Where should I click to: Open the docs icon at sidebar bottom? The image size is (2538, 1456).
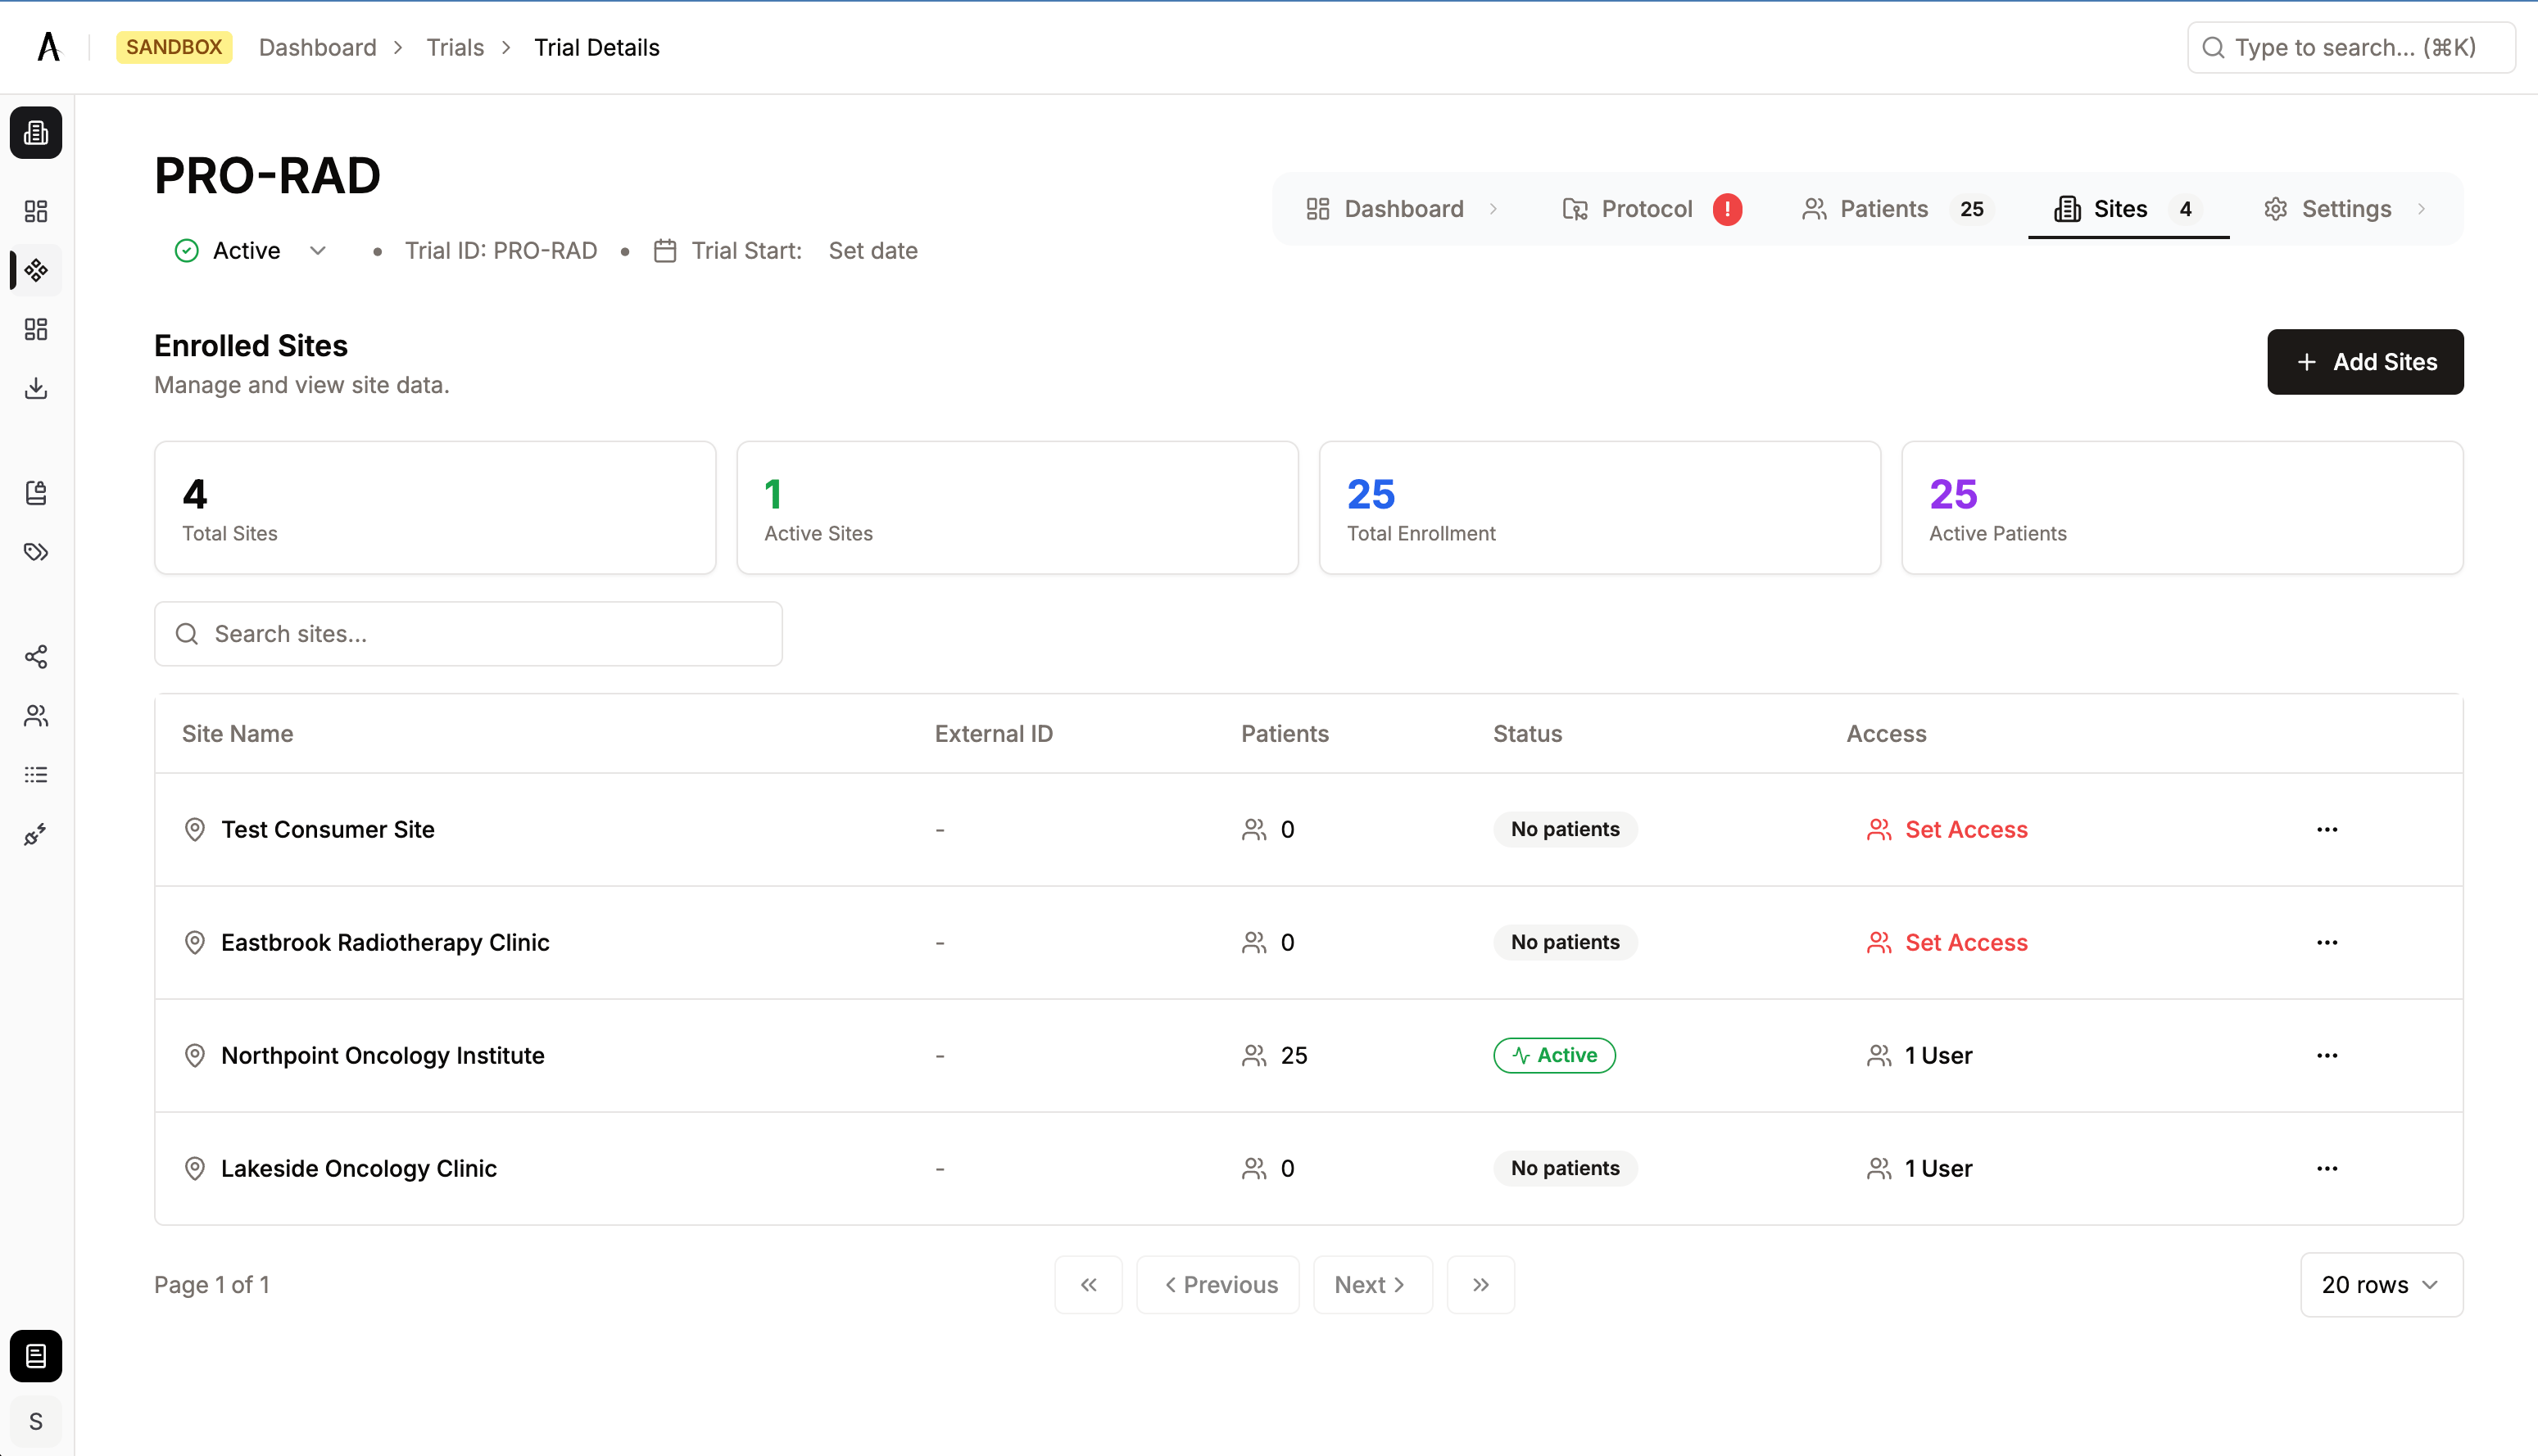[36, 1356]
